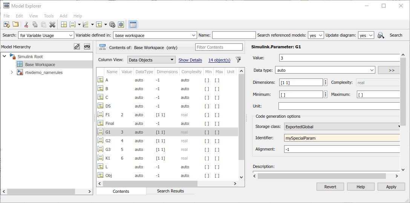The height and width of the screenshot is (203, 410).
Task: Toggle the column layout view button in toolbar
Action: pyautogui.click(x=133, y=25)
